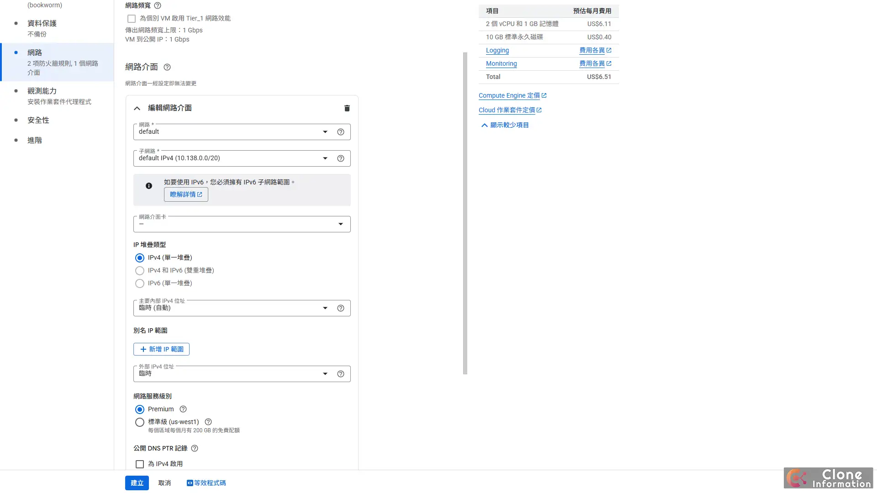Open help for 網路頻寬 section

pyautogui.click(x=158, y=5)
